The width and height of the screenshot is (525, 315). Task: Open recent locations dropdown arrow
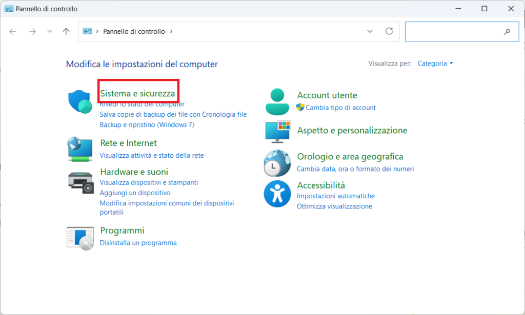(50, 31)
